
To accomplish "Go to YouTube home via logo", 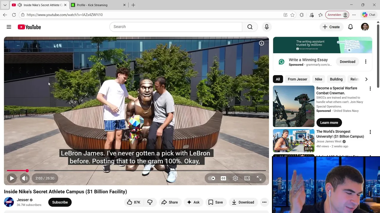I will 29,27.
